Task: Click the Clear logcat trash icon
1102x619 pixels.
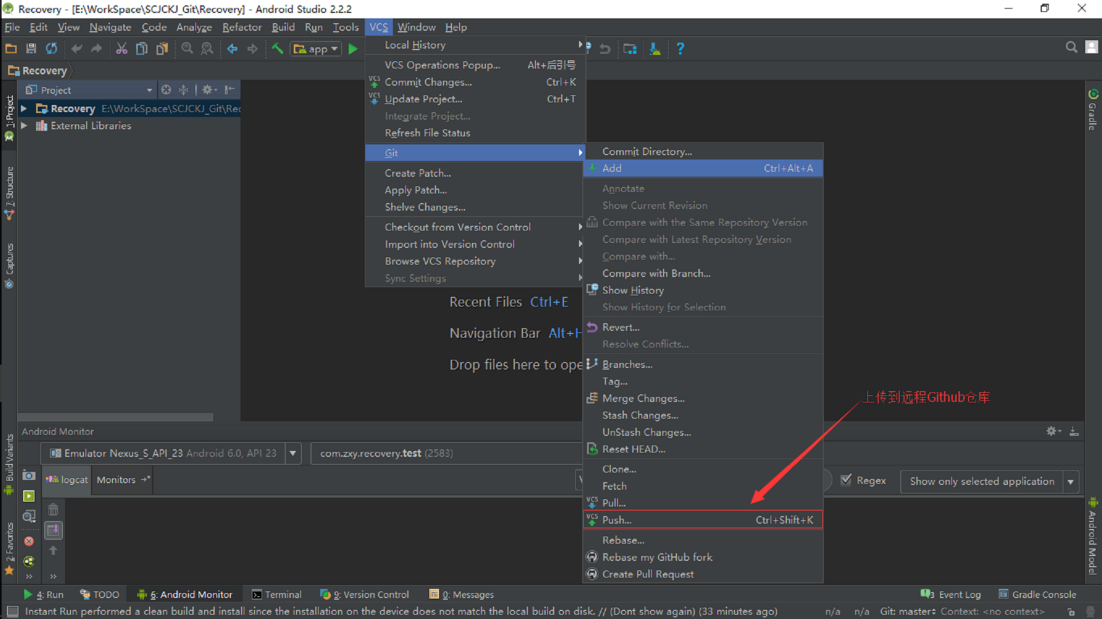Action: point(53,510)
